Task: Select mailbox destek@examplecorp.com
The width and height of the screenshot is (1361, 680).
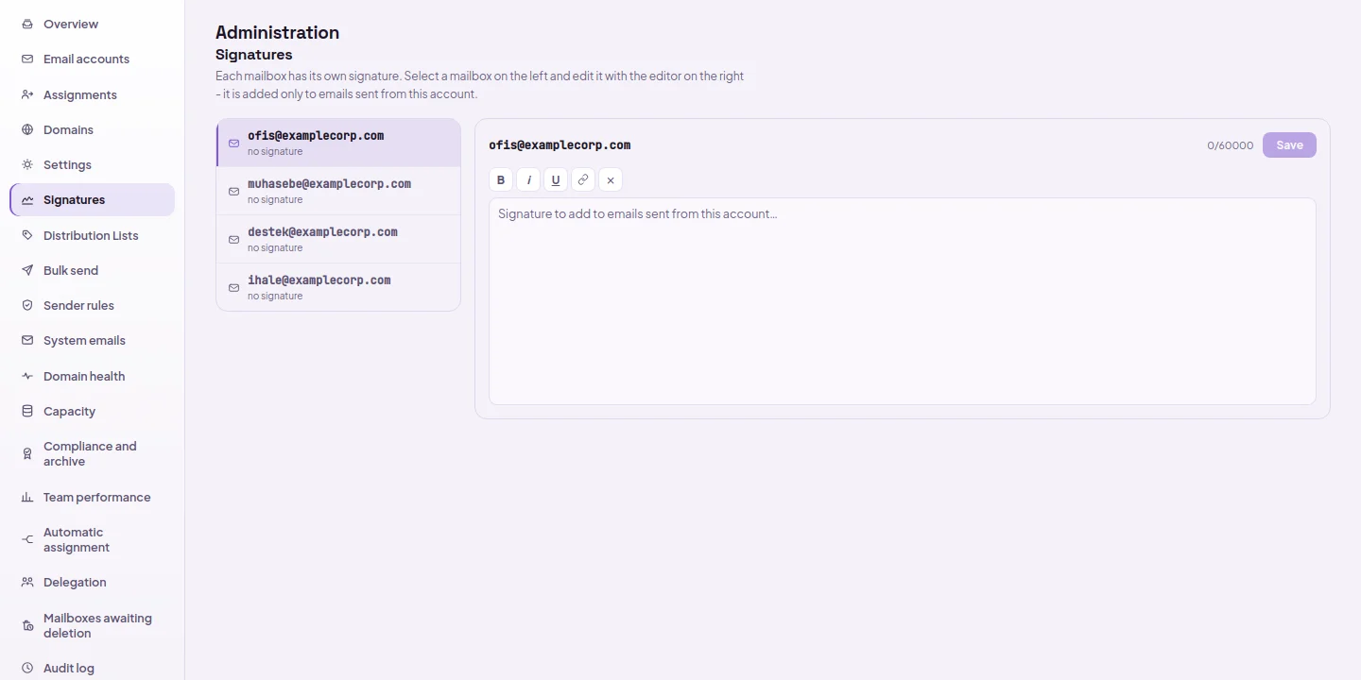Action: tap(338, 239)
